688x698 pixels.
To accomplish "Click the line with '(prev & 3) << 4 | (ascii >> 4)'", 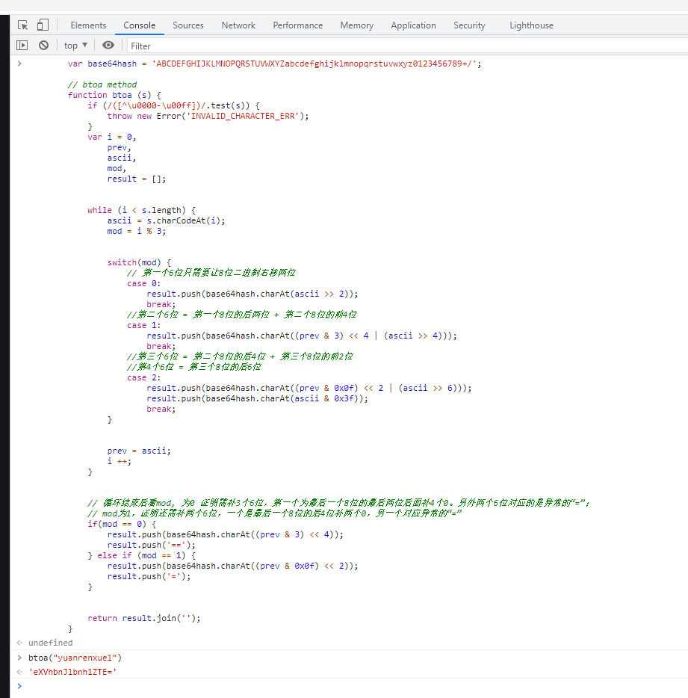I will pyautogui.click(x=302, y=336).
